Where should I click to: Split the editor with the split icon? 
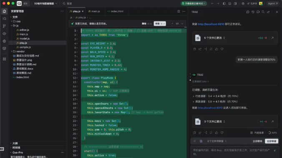click(x=179, y=11)
